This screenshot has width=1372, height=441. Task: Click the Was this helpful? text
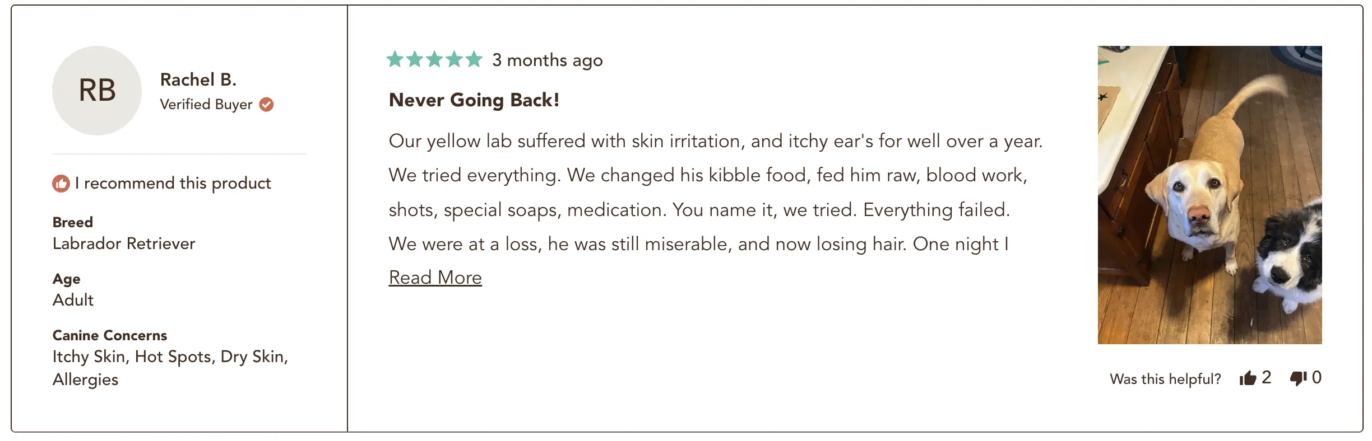click(1165, 379)
